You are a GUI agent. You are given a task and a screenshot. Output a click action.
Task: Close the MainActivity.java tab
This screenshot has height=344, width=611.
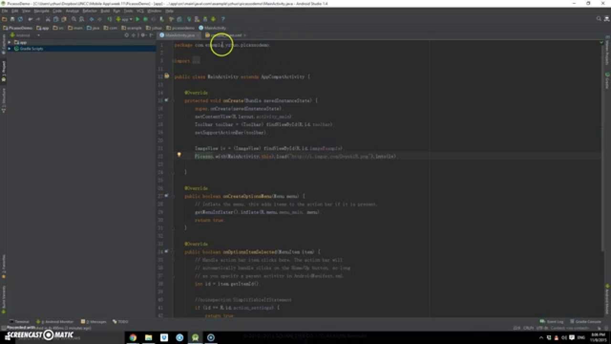pyautogui.click(x=198, y=35)
